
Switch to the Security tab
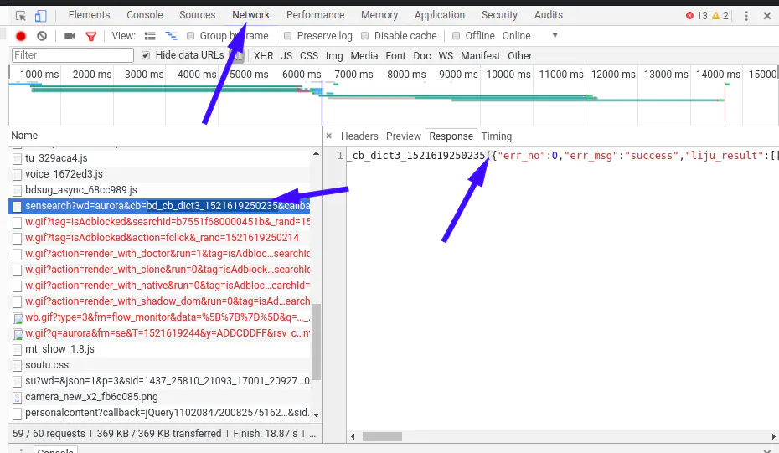point(499,15)
